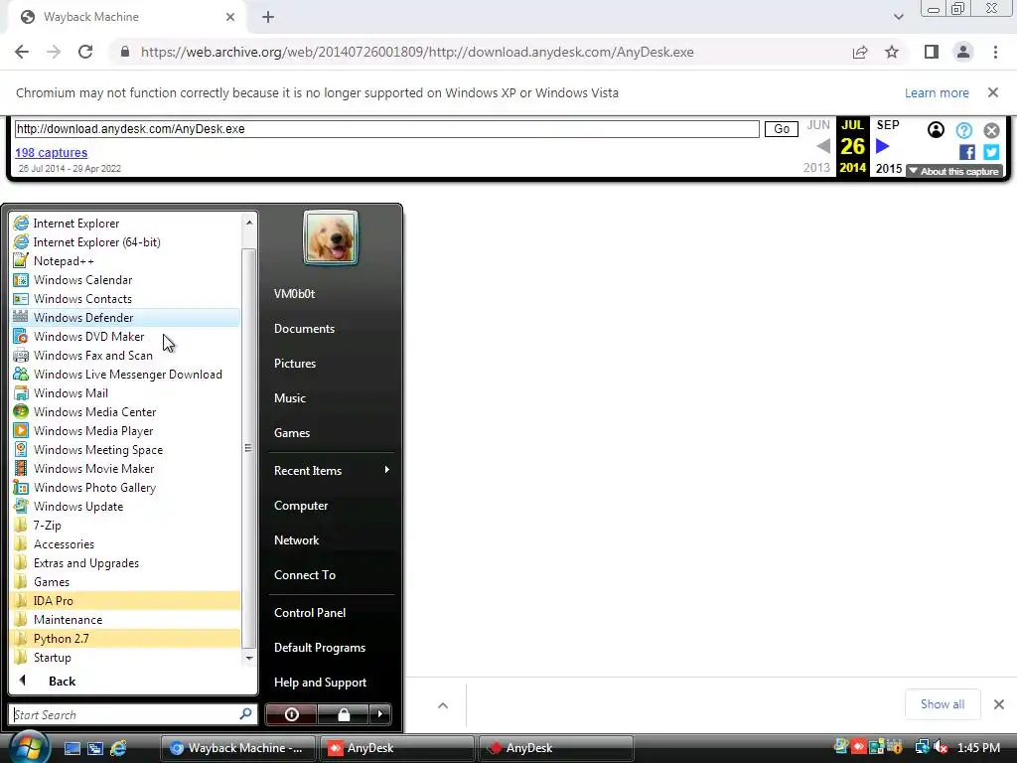Viewport: 1017px width, 763px height.
Task: Open Chromium three-dot menu
Action: coord(995,52)
